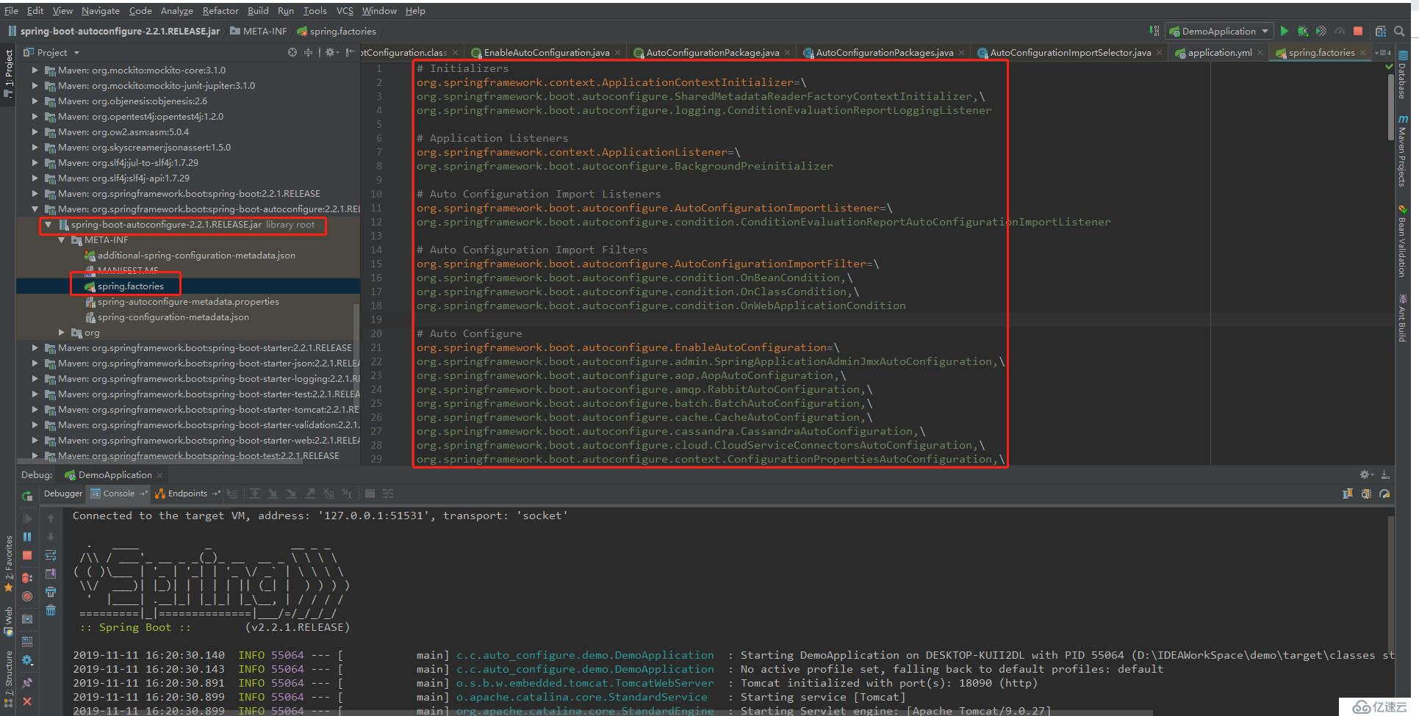1419x716 pixels.
Task: Toggle scroll to end in the console
Action: pos(51,574)
